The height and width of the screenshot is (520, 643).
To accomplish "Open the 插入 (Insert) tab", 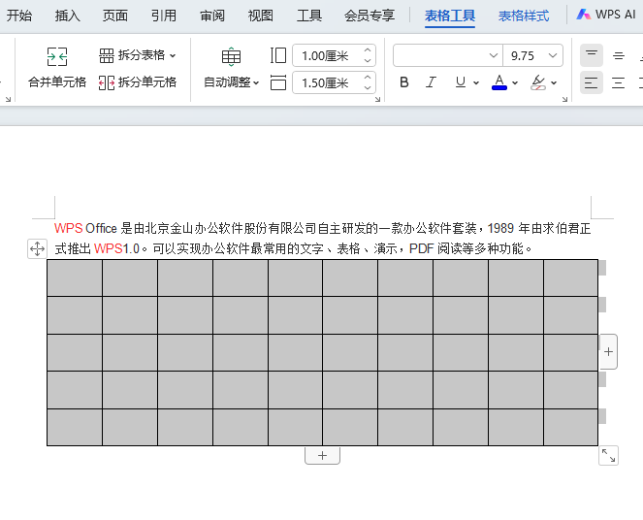I will pos(67,16).
